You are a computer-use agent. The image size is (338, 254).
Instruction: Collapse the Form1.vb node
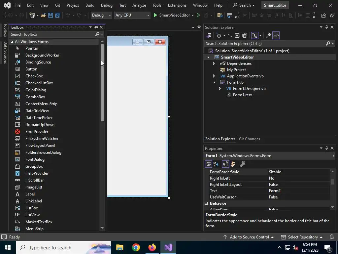tap(214, 82)
